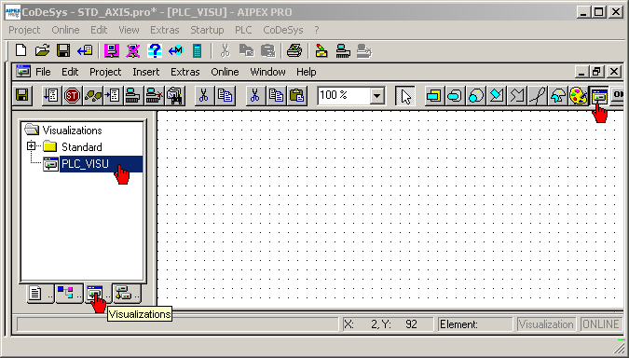Choose the bitmap palette tool
The width and height of the screenshot is (629, 358).
578,96
